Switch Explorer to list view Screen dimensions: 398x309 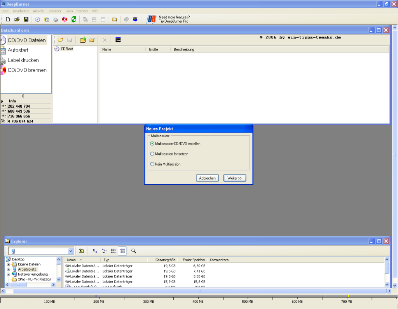click(113, 251)
